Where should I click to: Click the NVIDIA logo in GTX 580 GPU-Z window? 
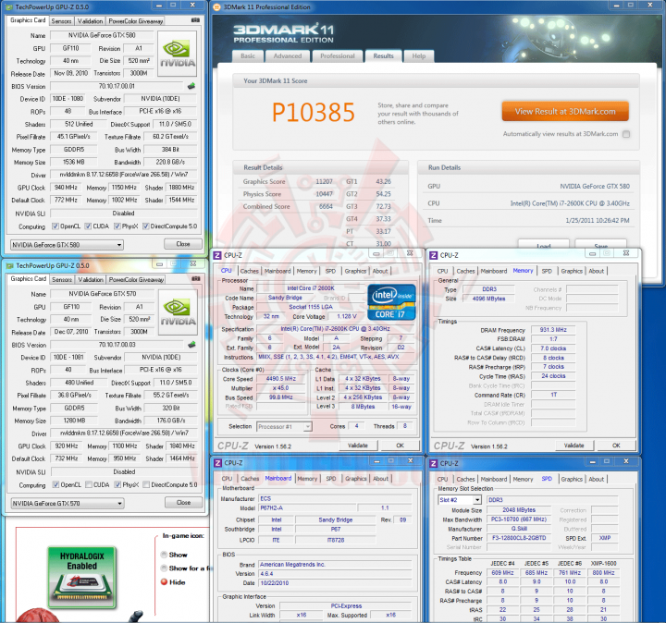click(x=177, y=54)
